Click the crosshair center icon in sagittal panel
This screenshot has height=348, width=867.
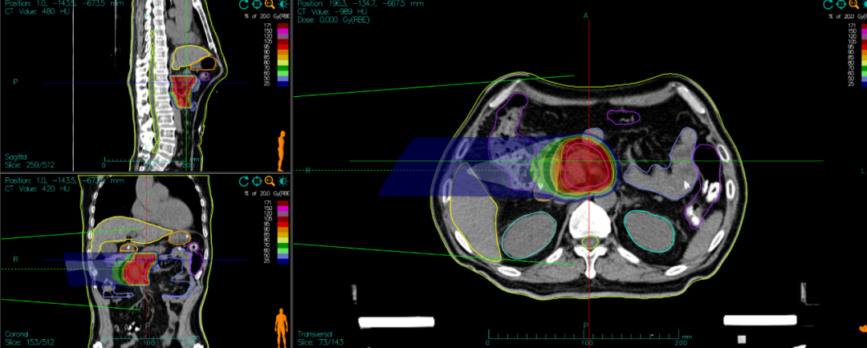point(256,5)
